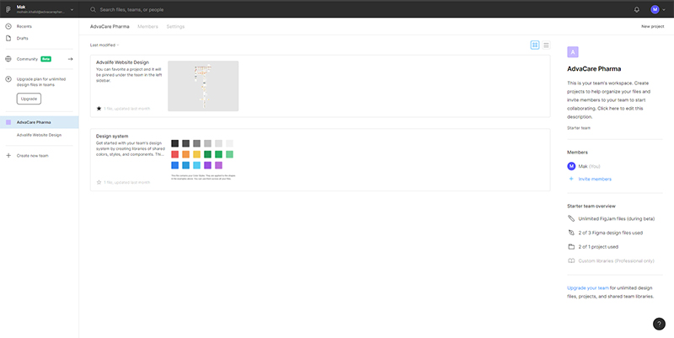Edit the team workspace description text

[x=609, y=99]
